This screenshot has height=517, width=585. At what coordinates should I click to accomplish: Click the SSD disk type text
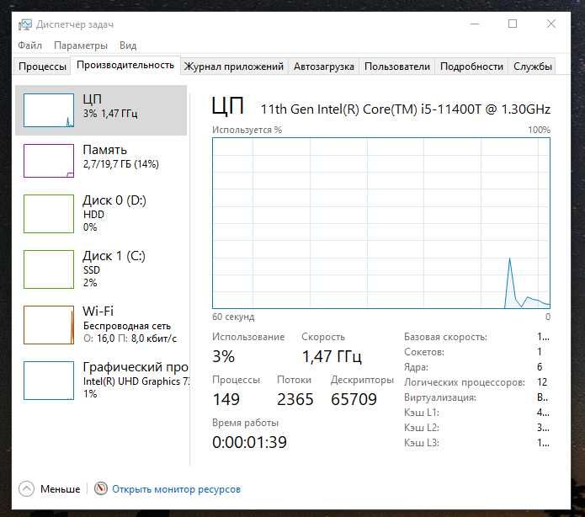coord(92,270)
